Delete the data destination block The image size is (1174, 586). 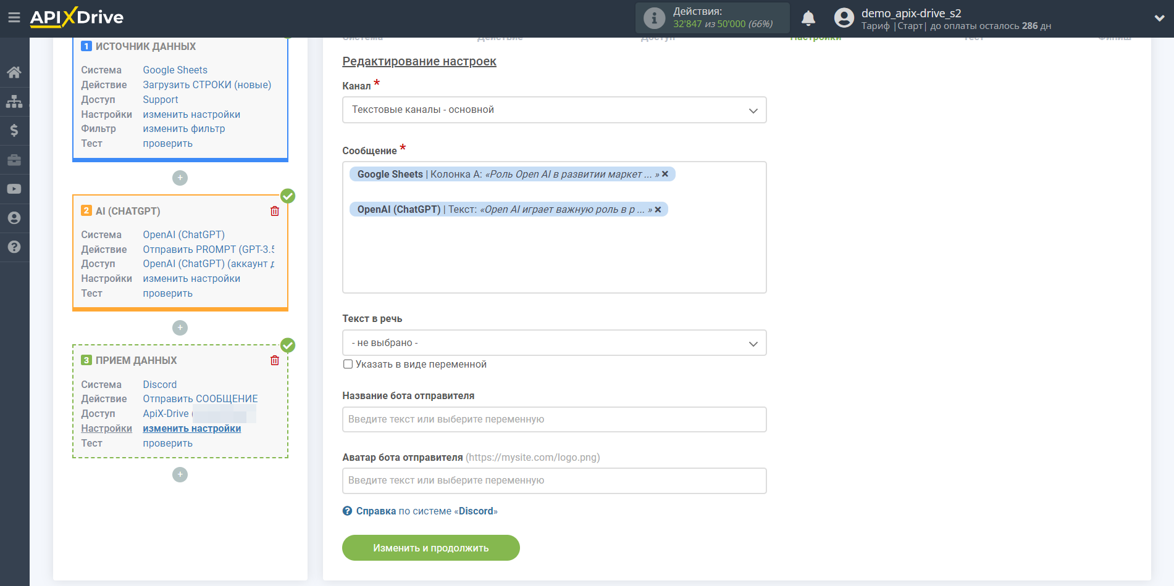tap(275, 360)
